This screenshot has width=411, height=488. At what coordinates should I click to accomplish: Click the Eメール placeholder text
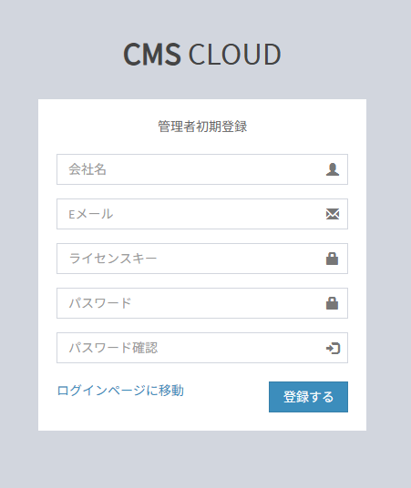91,214
